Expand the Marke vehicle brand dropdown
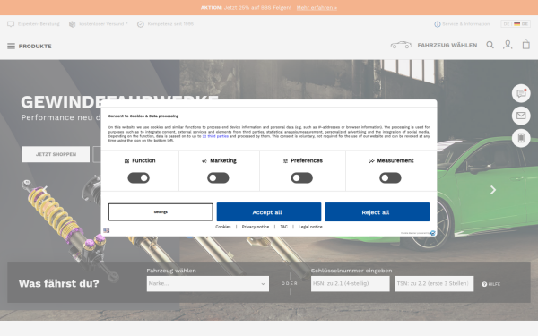 pos(208,283)
